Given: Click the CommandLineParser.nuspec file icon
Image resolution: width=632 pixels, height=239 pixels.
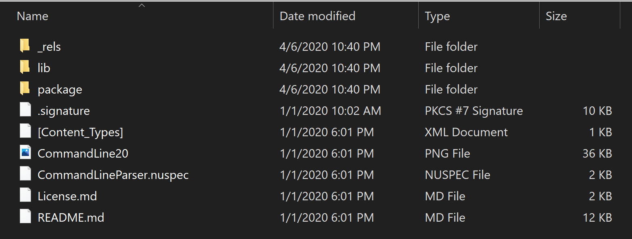Looking at the screenshot, I should pyautogui.click(x=25, y=174).
